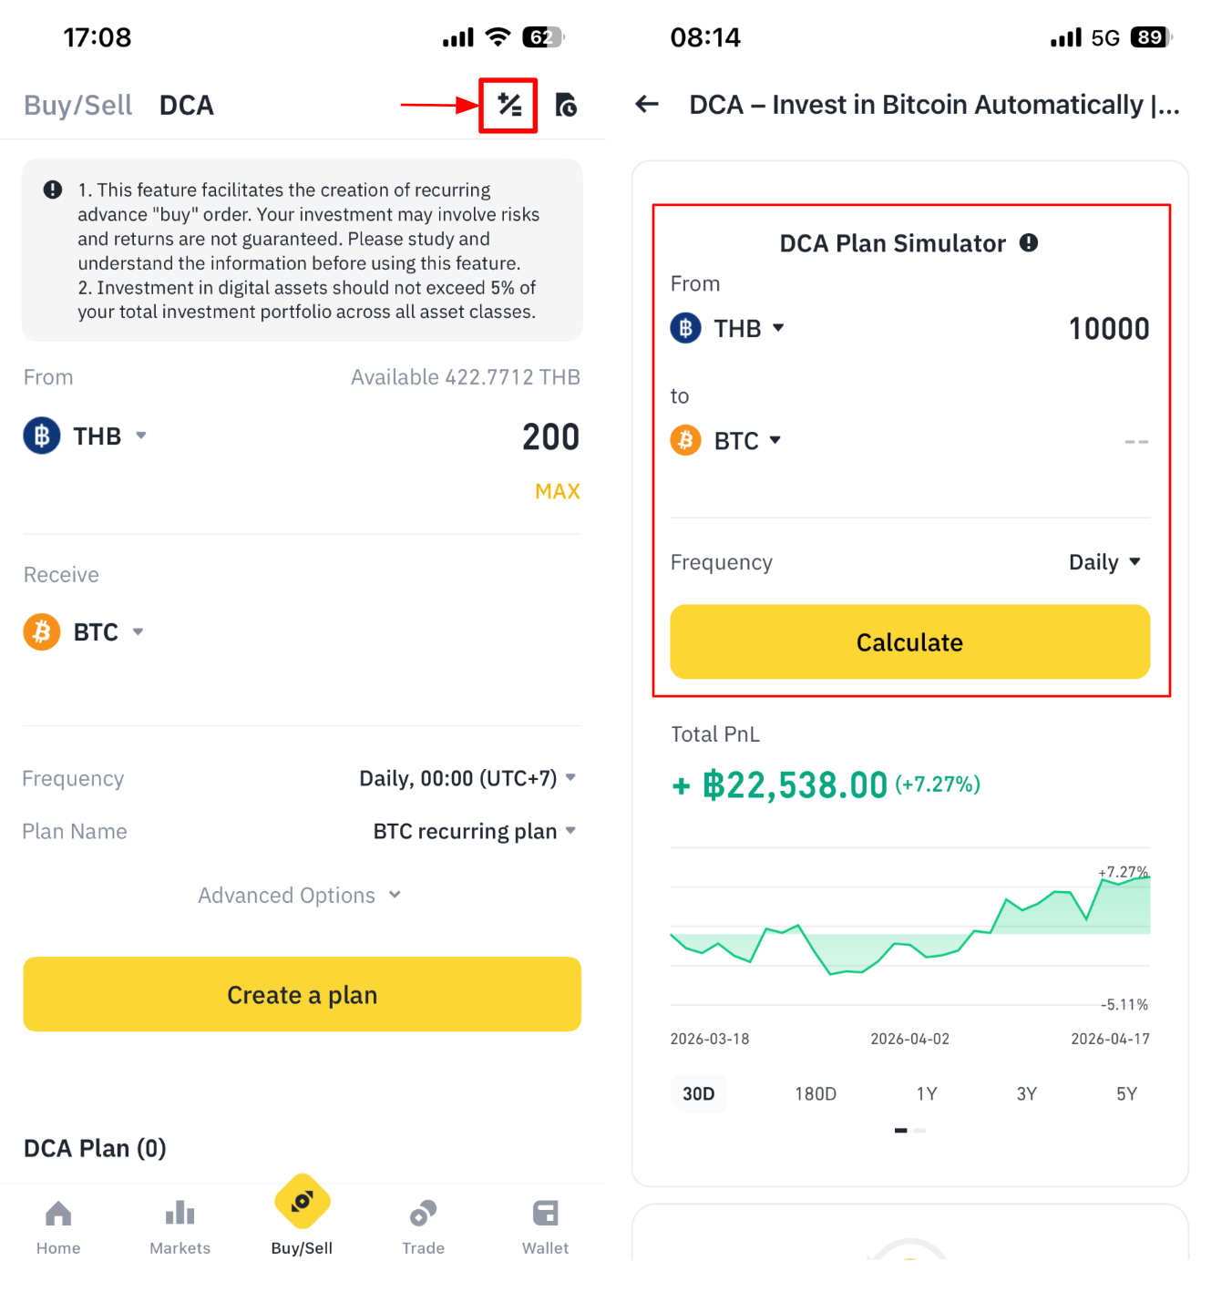
Task: Open the Wallet bottom navigation icon
Action: (545, 1226)
